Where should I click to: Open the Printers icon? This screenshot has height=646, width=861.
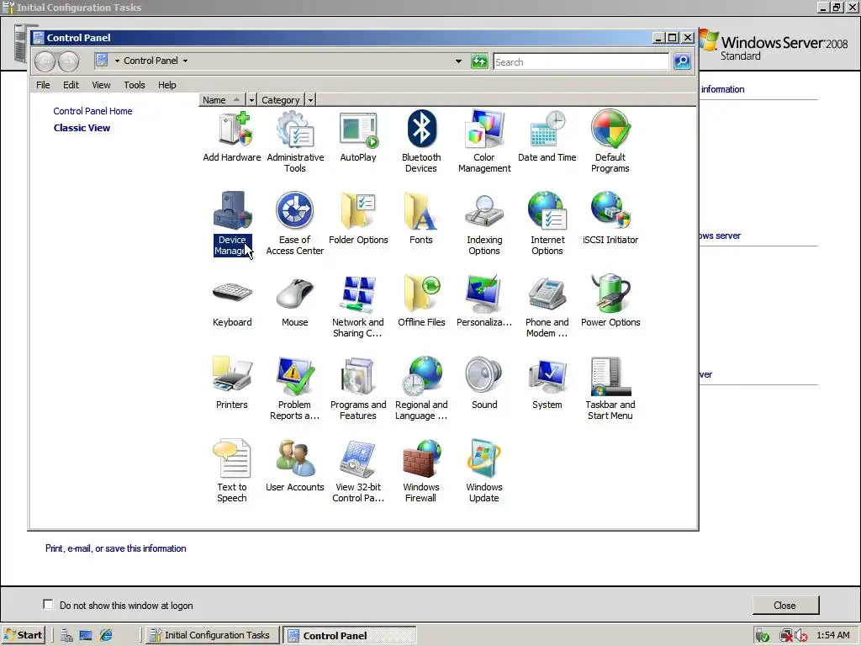[x=232, y=384]
